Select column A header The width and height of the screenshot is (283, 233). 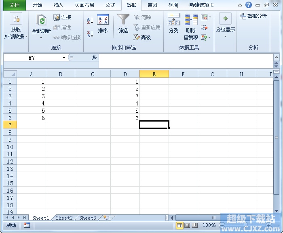point(31,74)
